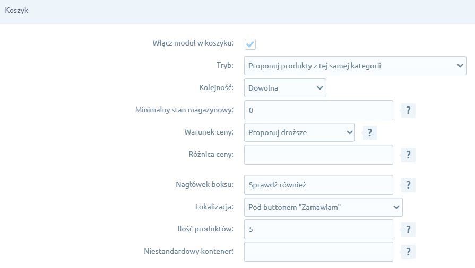The height and width of the screenshot is (268, 475).
Task: Expand the Tryb dropdown
Action: [355, 66]
